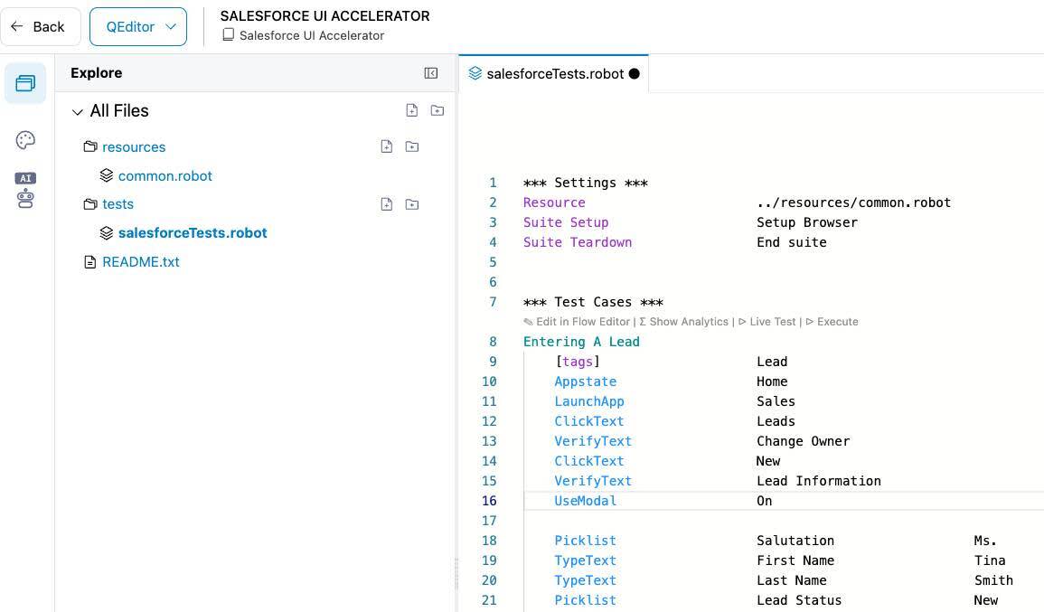Open the palette theme sidebar icon
The image size is (1044, 612).
tap(25, 140)
